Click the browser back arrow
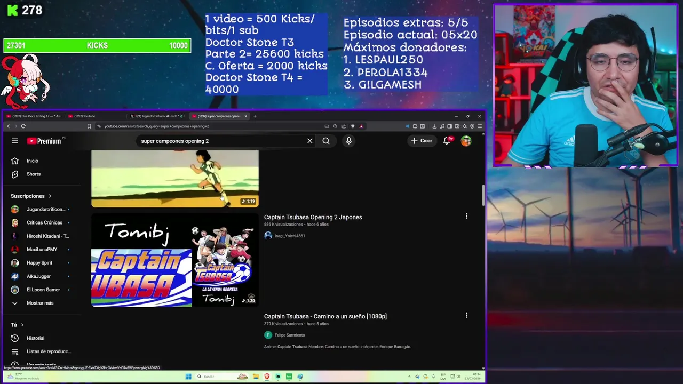The height and width of the screenshot is (384, 683). (x=9, y=126)
